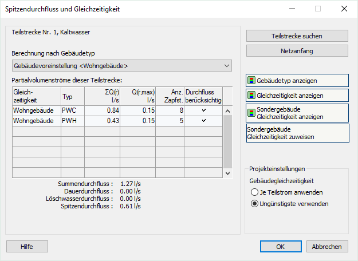
Task: Open the Hilfe button
Action: point(27,247)
